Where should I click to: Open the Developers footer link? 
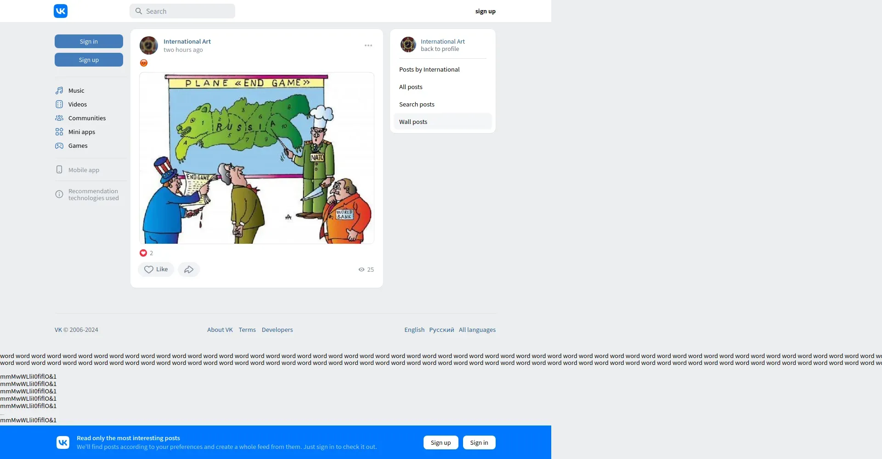click(277, 330)
